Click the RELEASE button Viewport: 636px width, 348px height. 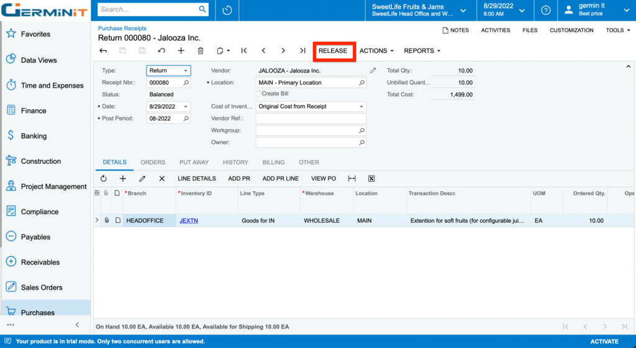pyautogui.click(x=333, y=51)
